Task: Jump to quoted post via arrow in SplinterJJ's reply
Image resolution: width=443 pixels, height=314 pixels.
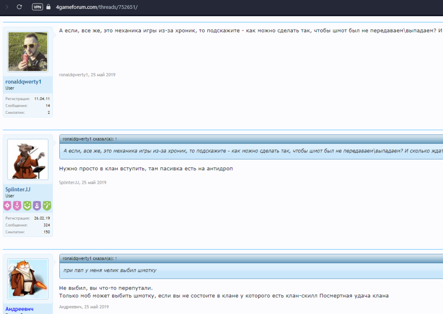Action: click(116, 139)
